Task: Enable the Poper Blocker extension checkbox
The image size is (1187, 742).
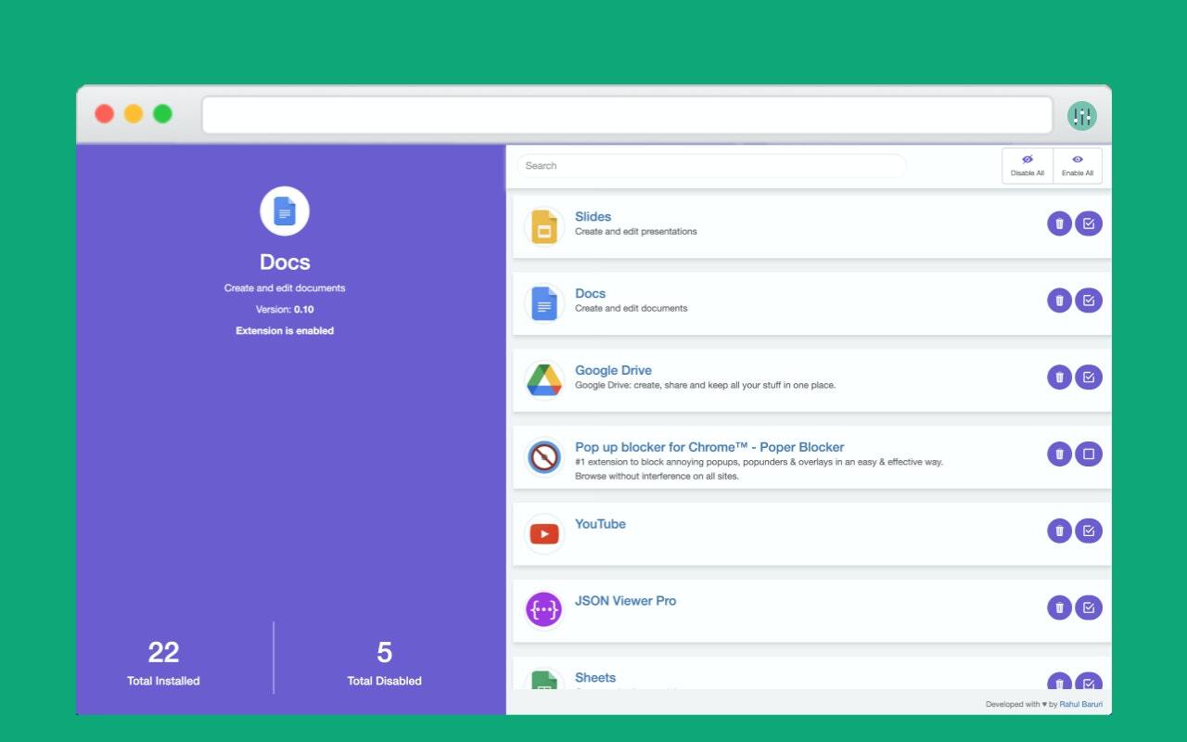Action: (1089, 454)
